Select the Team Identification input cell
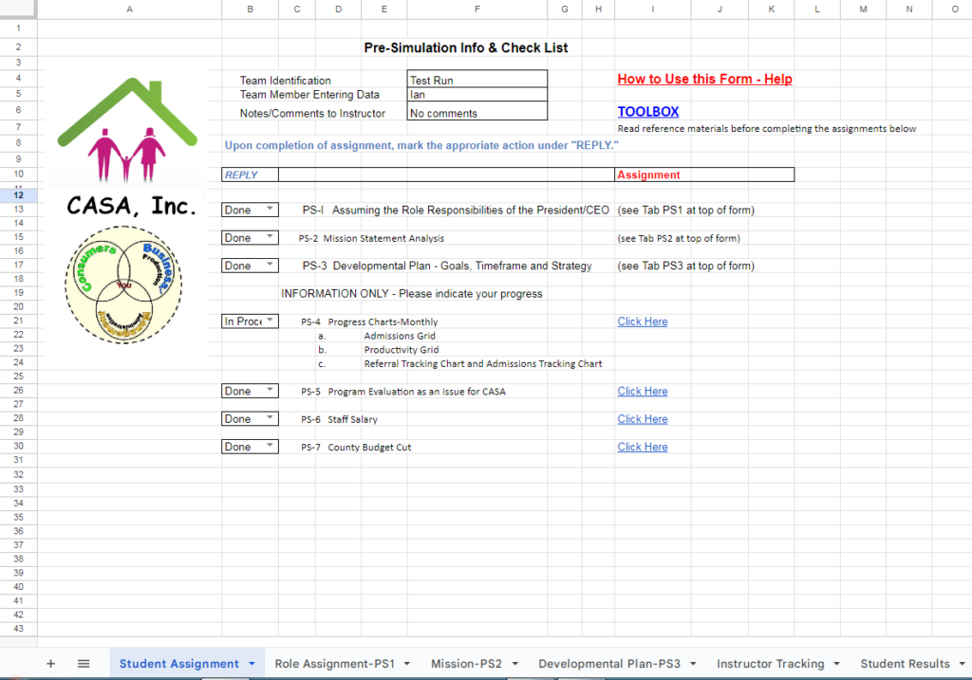This screenshot has height=680, width=972. (x=477, y=81)
